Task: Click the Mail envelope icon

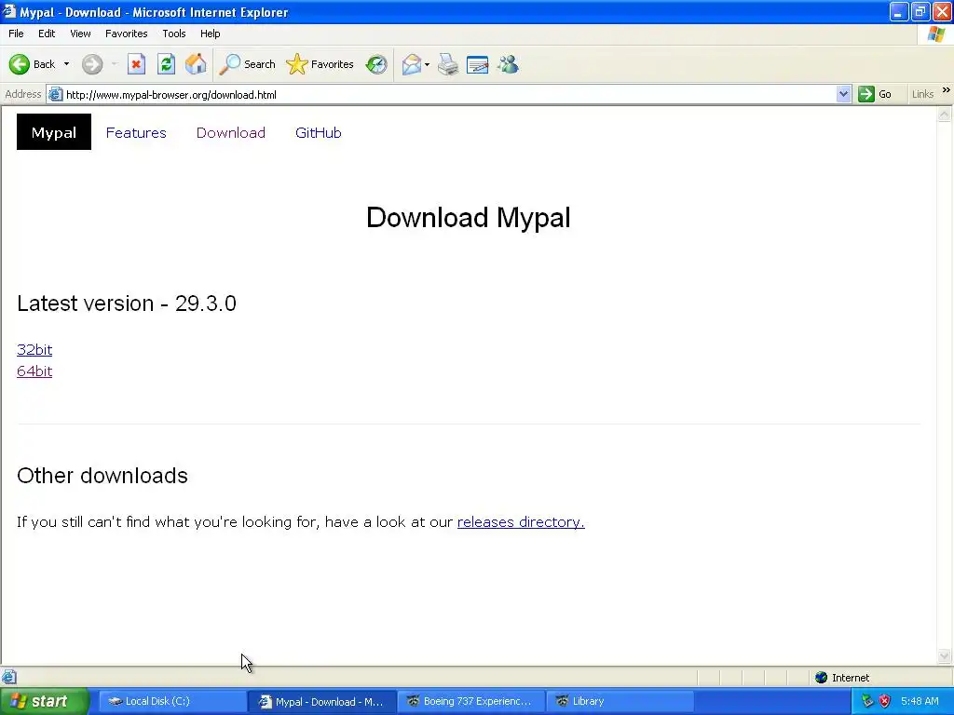Action: tap(412, 64)
